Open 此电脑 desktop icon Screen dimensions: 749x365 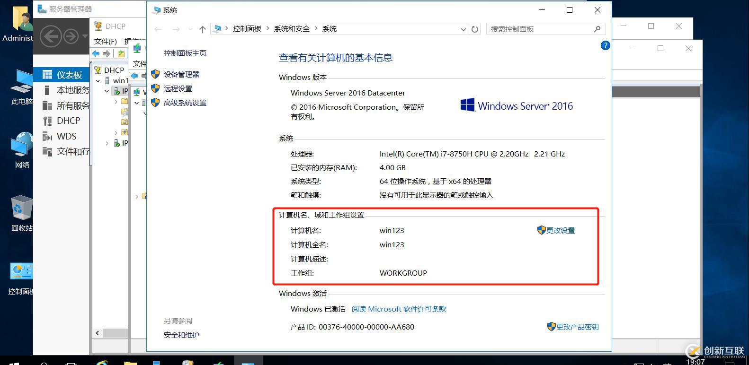tap(21, 87)
